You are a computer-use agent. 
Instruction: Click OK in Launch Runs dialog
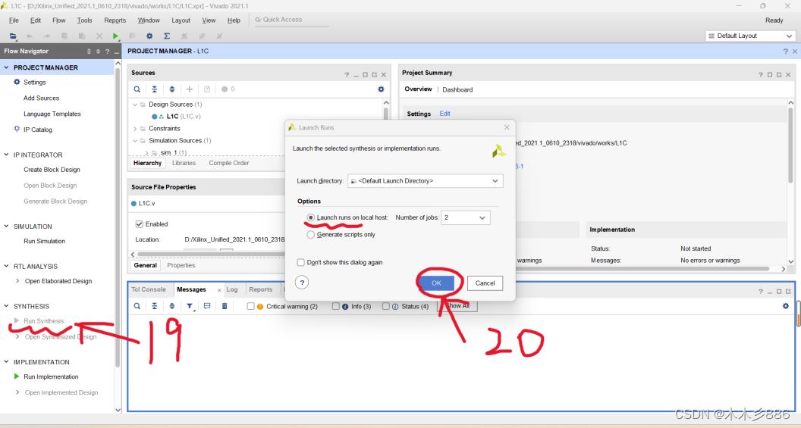[x=436, y=283]
